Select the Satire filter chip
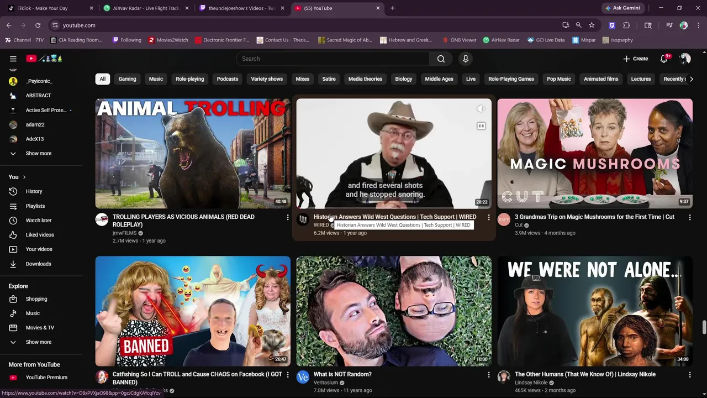This screenshot has height=398, width=707. point(329,79)
